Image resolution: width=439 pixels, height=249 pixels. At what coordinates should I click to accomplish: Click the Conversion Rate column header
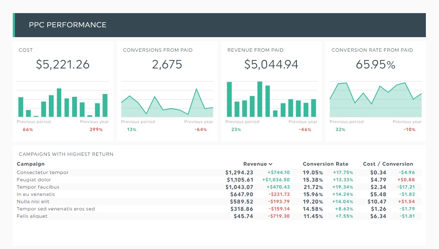(x=326, y=164)
